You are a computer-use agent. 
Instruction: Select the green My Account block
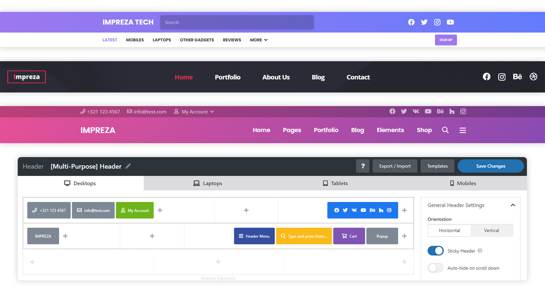pyautogui.click(x=135, y=210)
